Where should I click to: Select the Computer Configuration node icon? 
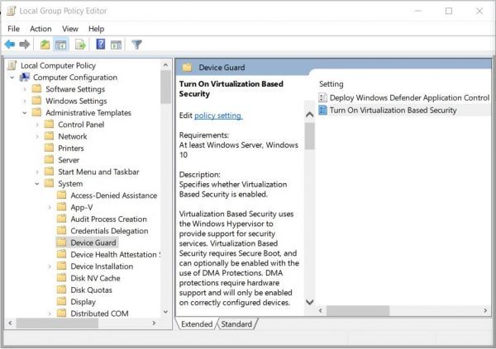(x=25, y=78)
